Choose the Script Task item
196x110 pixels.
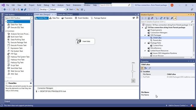point(15,65)
